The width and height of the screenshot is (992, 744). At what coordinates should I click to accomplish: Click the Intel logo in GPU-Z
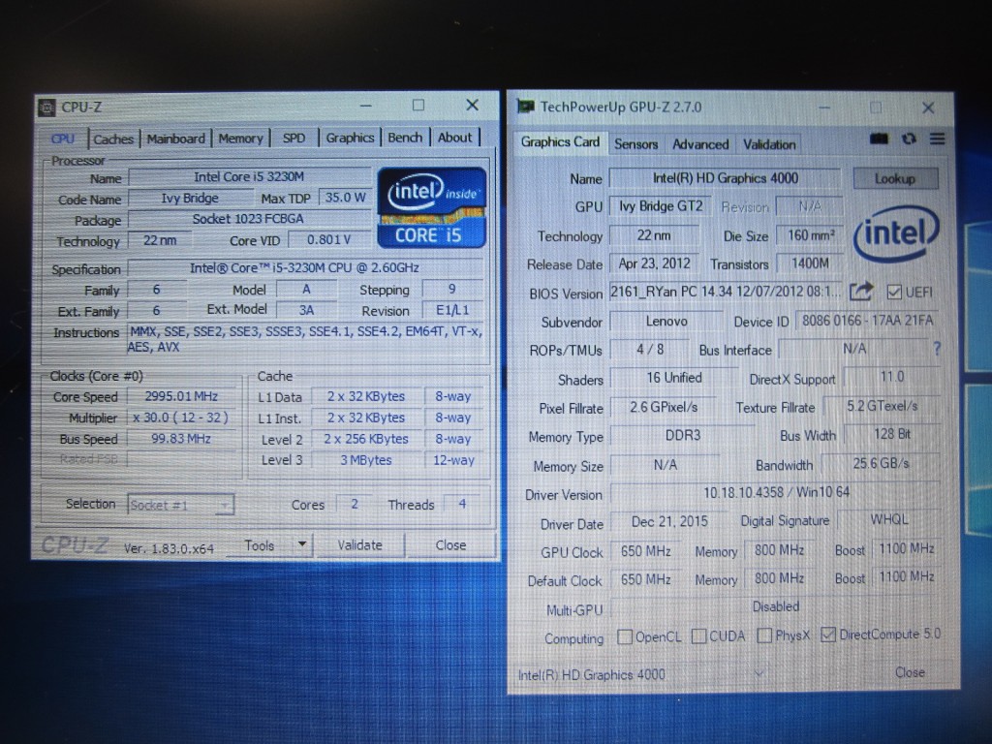point(896,232)
